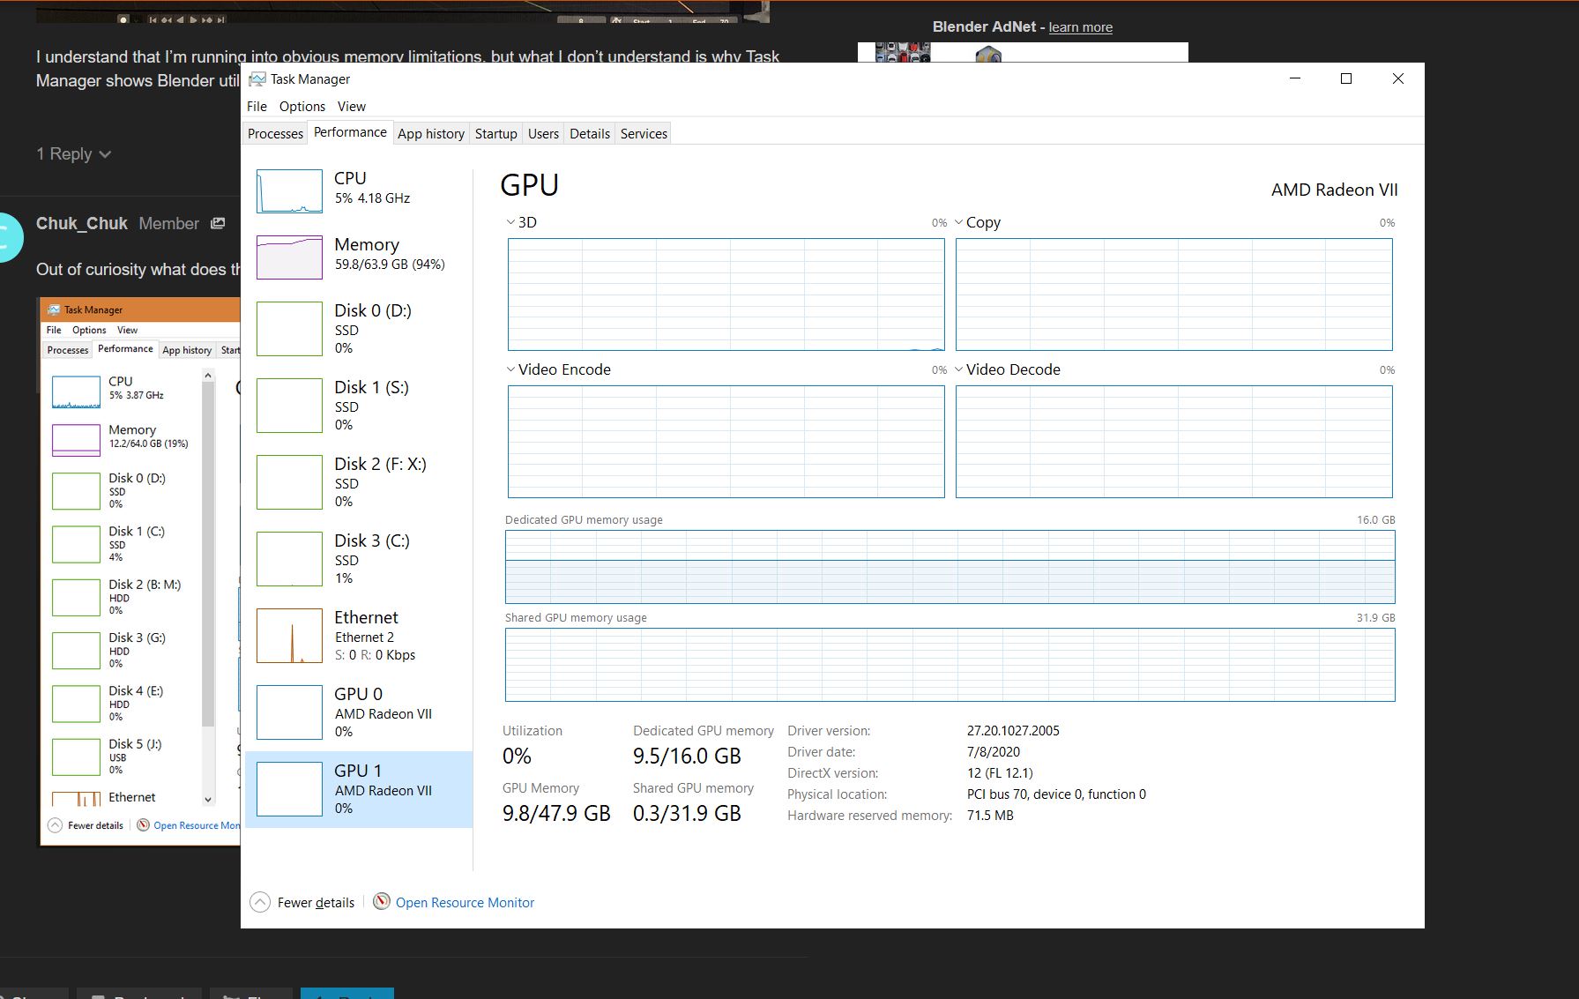Select GPU 0 AMD Radeon VII entry
The image size is (1579, 999).
[359, 712]
